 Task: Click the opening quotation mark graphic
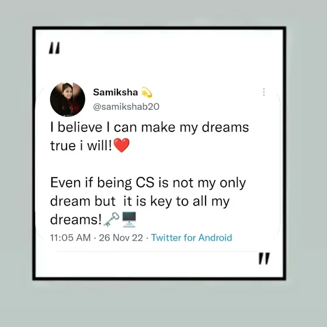pos(54,48)
